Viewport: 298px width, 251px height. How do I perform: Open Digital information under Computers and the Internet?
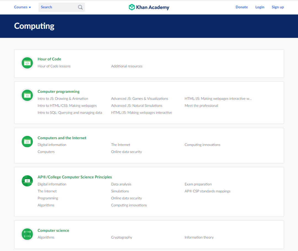click(x=52, y=145)
